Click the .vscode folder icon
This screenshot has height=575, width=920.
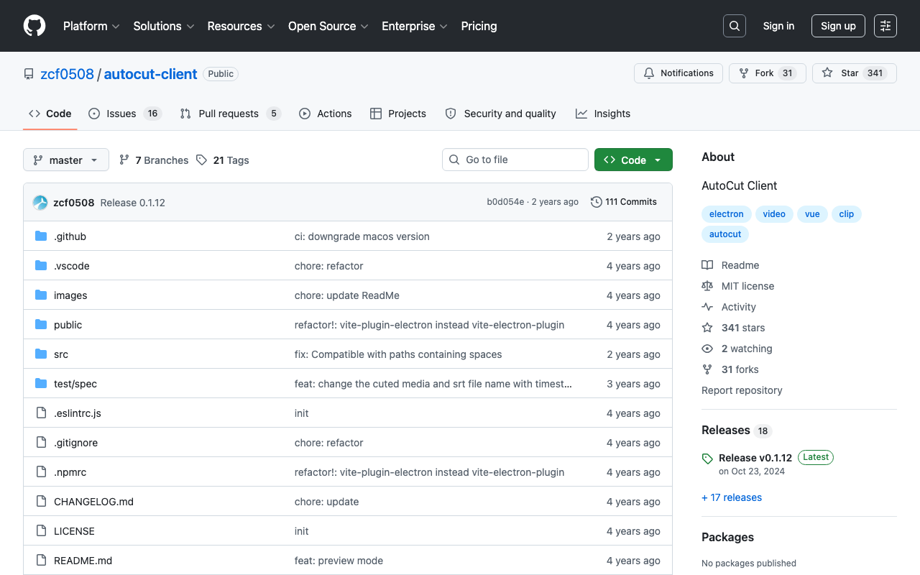pyautogui.click(x=41, y=266)
